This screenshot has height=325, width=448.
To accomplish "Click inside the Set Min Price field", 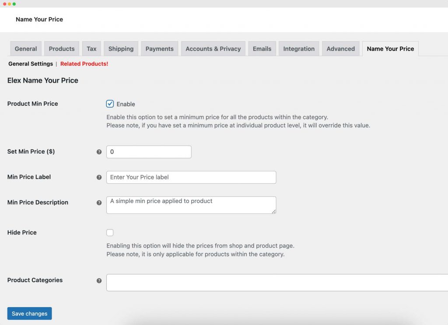I will (x=149, y=152).
